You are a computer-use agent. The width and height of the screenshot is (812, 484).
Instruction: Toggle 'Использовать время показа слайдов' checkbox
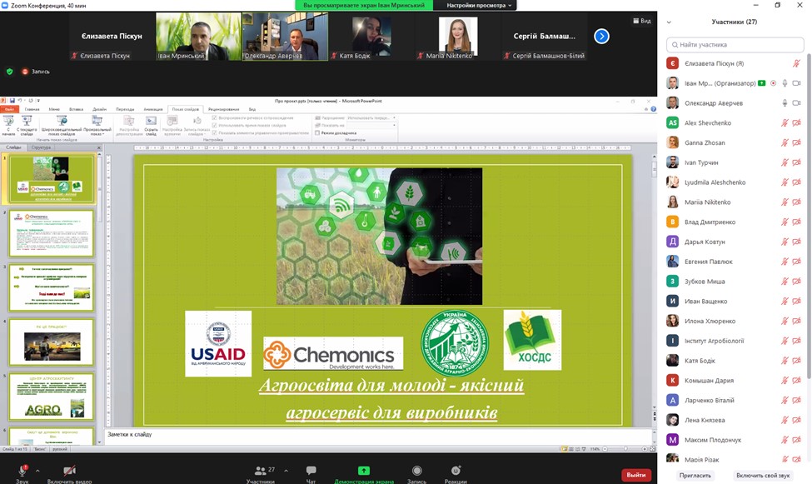[214, 126]
